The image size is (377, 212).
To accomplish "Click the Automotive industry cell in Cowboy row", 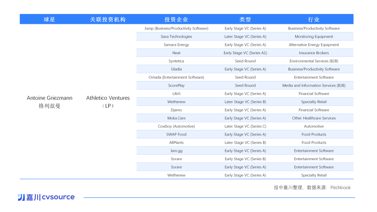I will pyautogui.click(x=314, y=126).
